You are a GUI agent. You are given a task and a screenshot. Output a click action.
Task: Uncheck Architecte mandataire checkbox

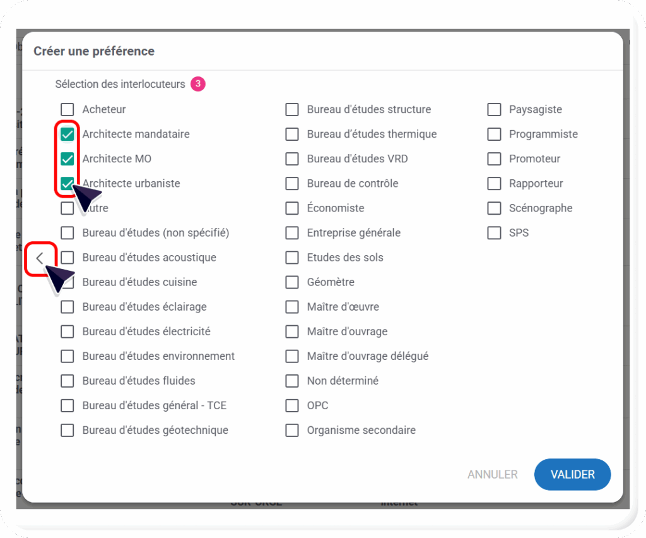pos(68,134)
